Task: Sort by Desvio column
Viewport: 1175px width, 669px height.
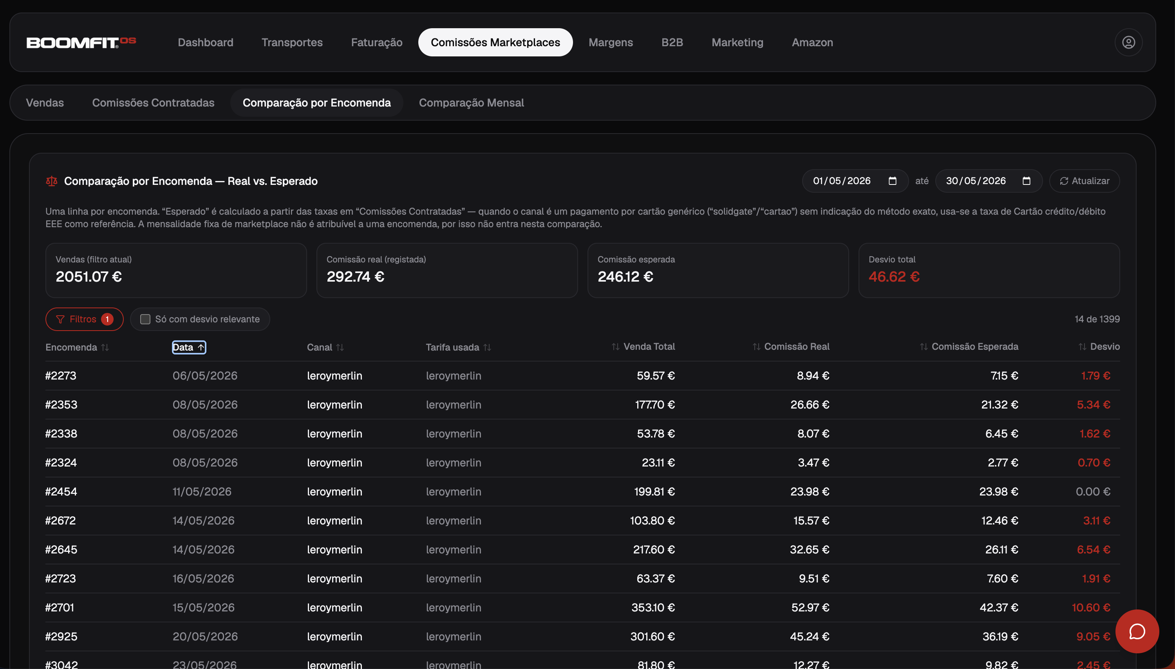Action: (x=1099, y=346)
